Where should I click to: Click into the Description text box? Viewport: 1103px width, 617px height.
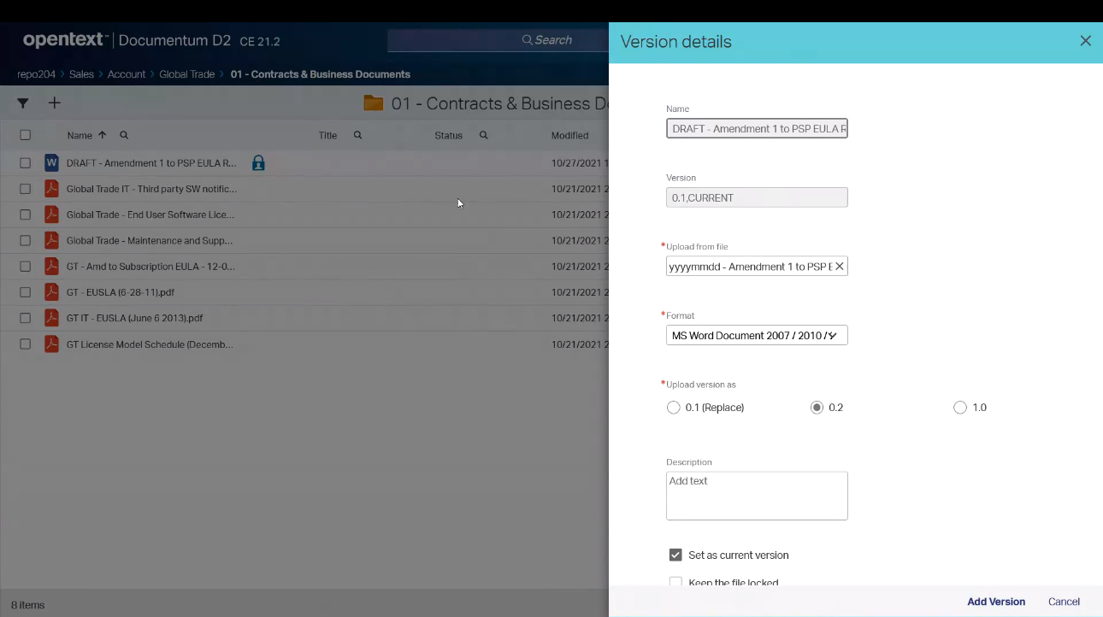(x=757, y=496)
